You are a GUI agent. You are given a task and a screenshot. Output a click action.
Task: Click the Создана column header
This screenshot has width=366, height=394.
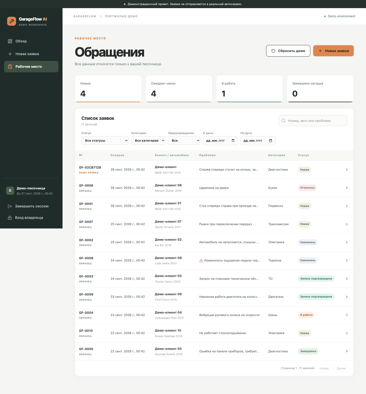pos(117,155)
